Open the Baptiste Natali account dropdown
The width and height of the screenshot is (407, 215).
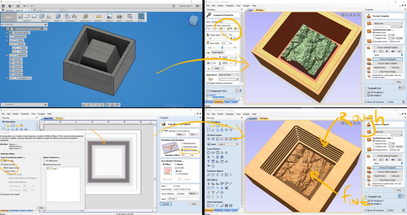point(186,6)
